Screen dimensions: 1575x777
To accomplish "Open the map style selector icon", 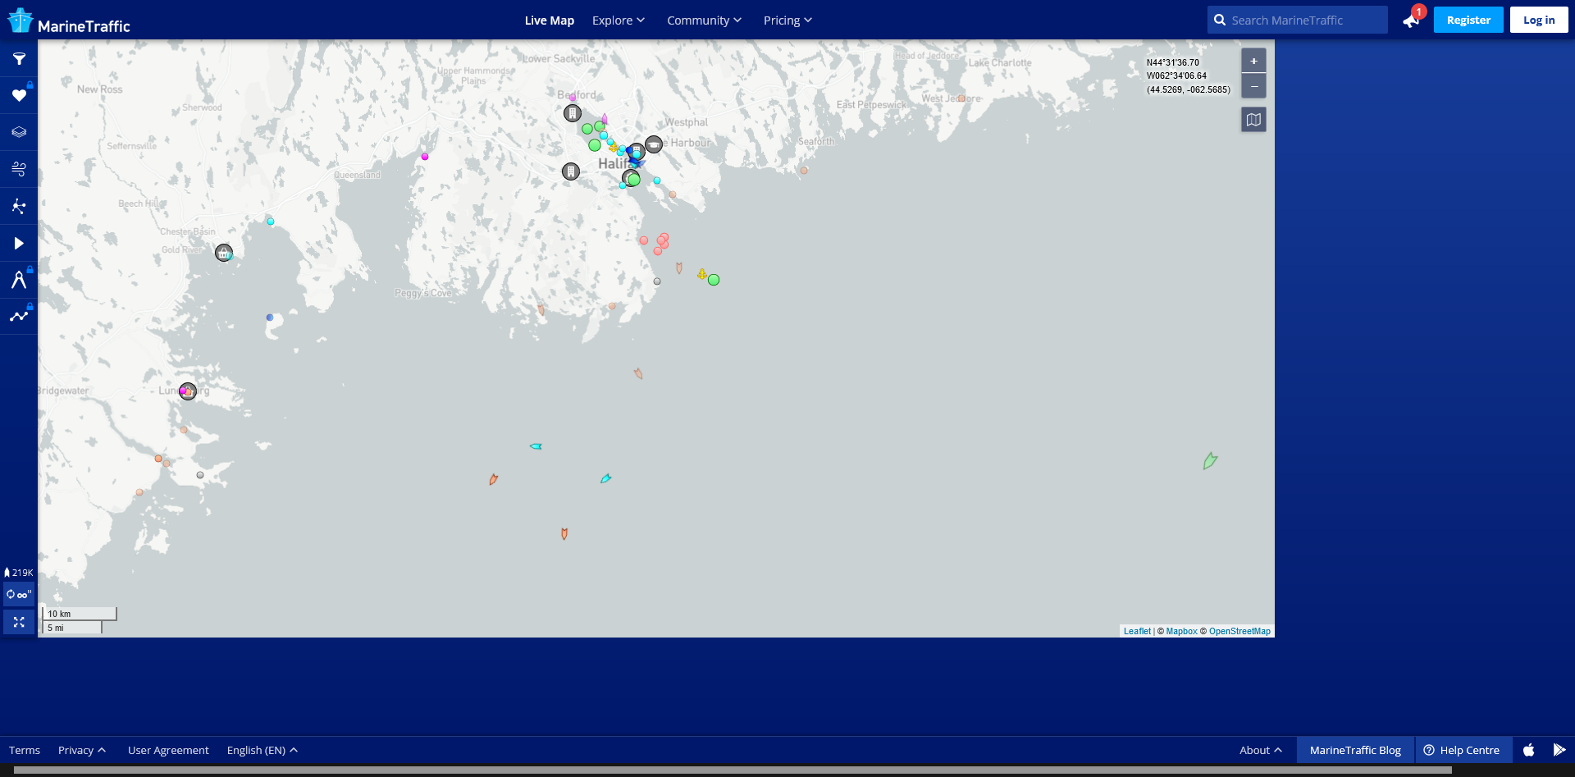I will pos(1253,120).
